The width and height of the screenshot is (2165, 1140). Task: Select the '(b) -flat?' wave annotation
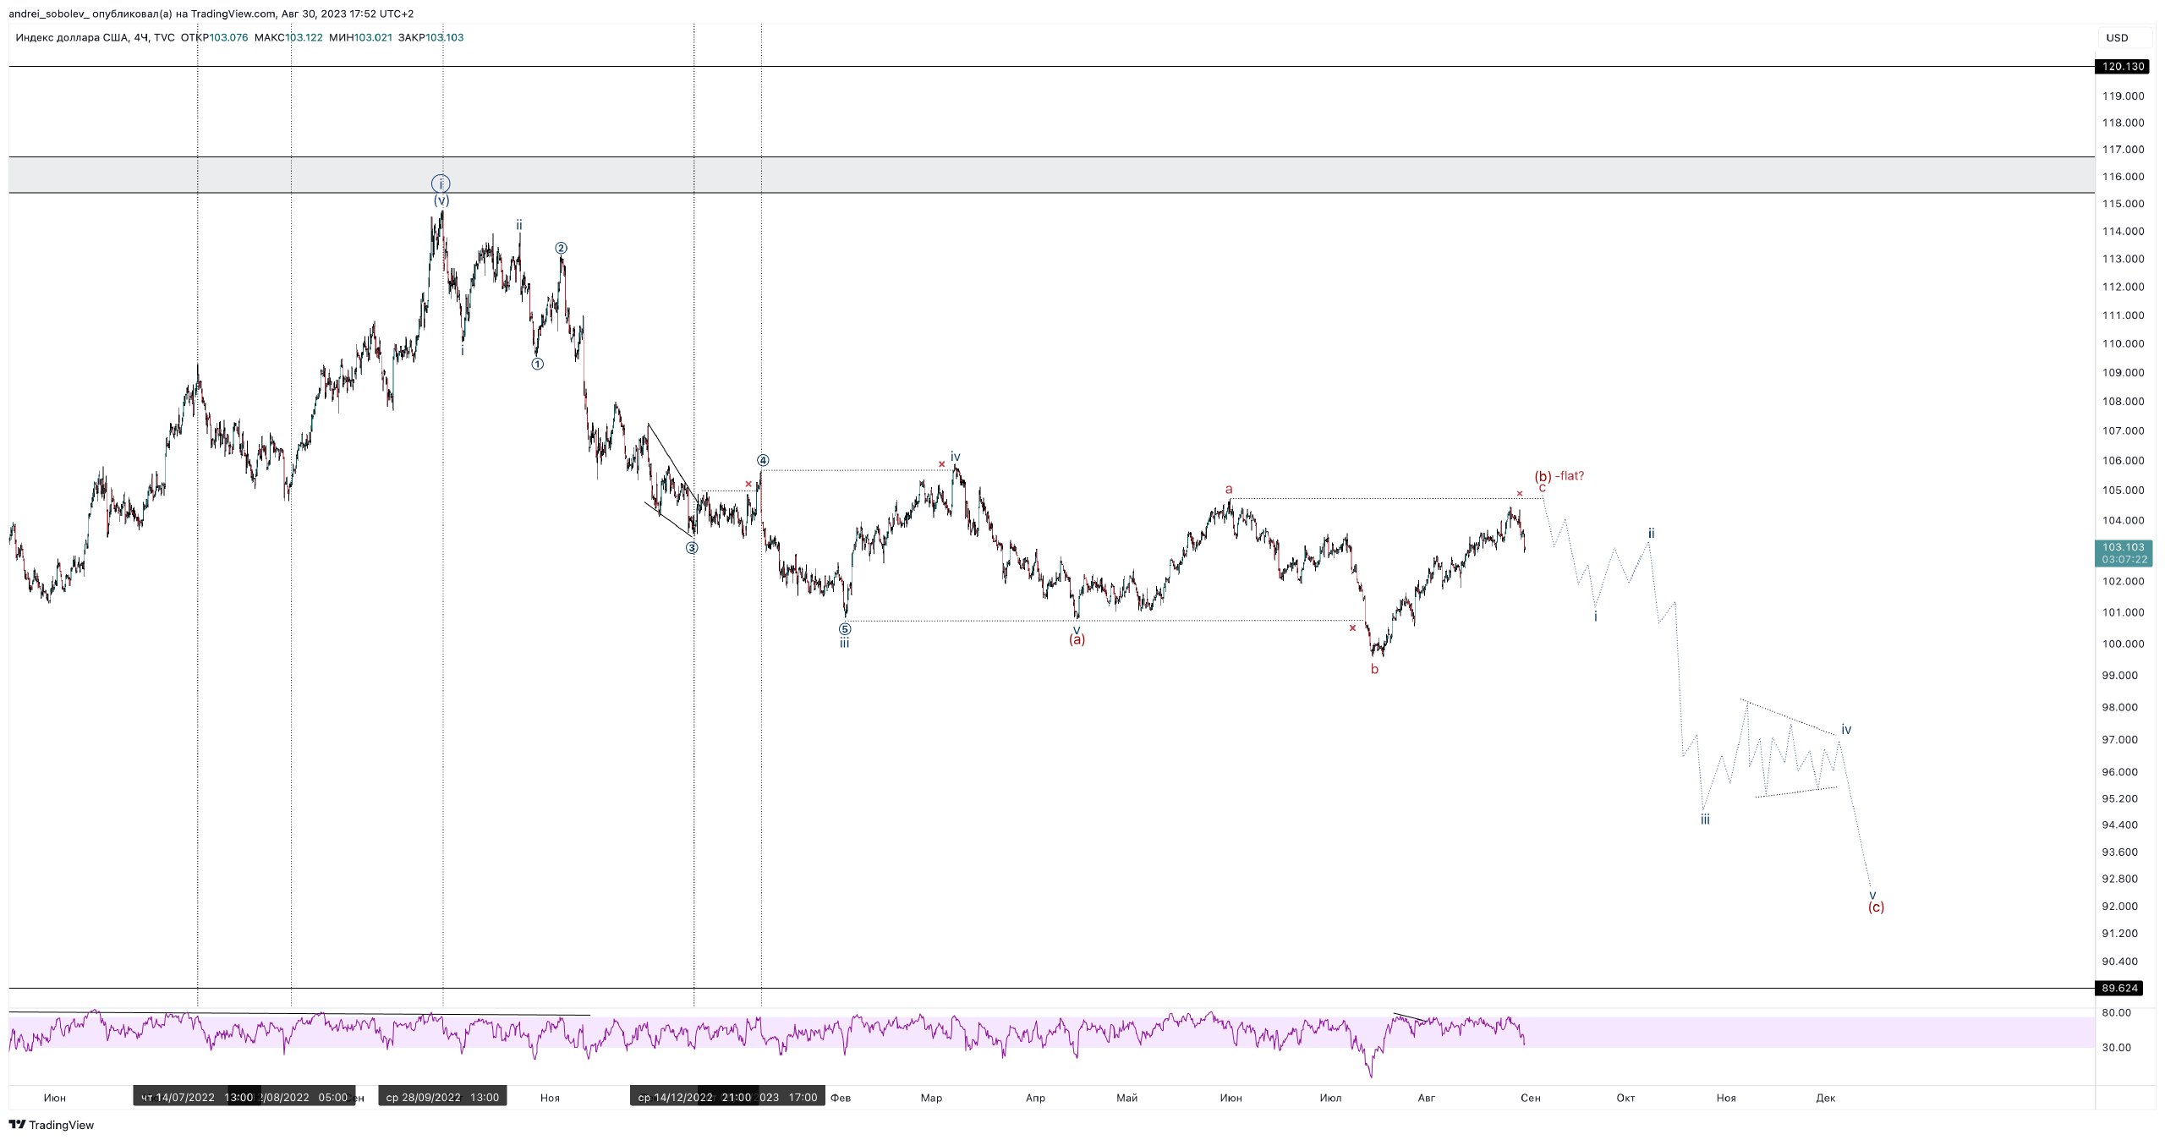tap(1559, 476)
